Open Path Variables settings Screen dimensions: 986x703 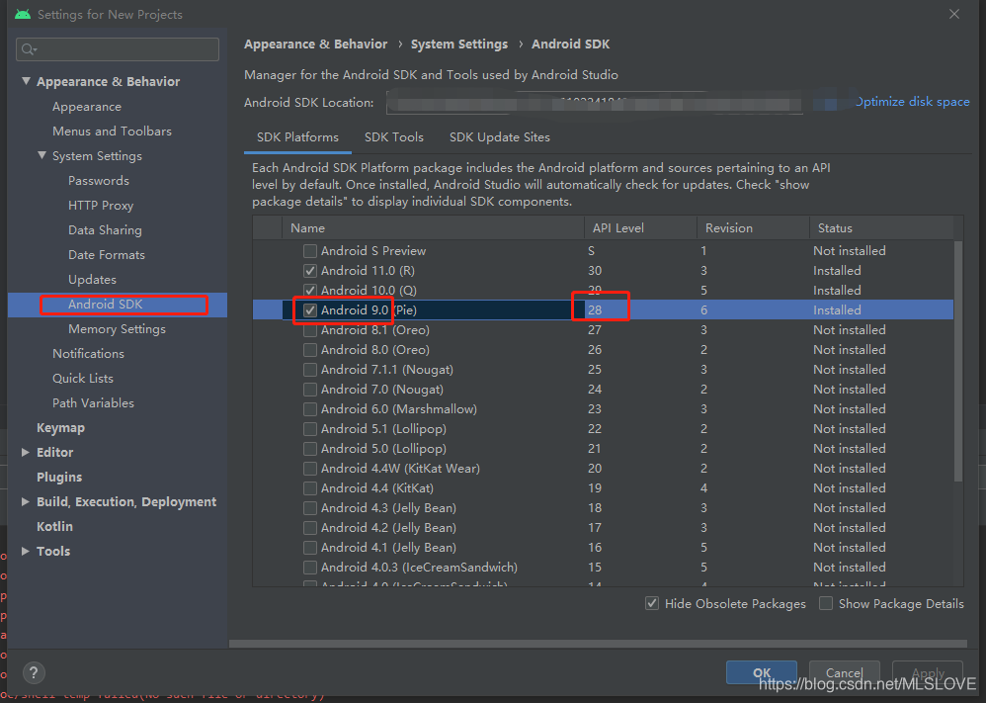(93, 402)
